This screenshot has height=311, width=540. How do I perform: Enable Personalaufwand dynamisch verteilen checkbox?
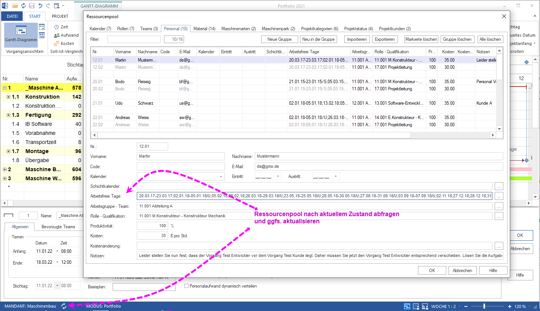pyautogui.click(x=187, y=286)
